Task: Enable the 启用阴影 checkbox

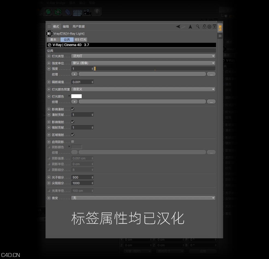Action: pos(73,142)
